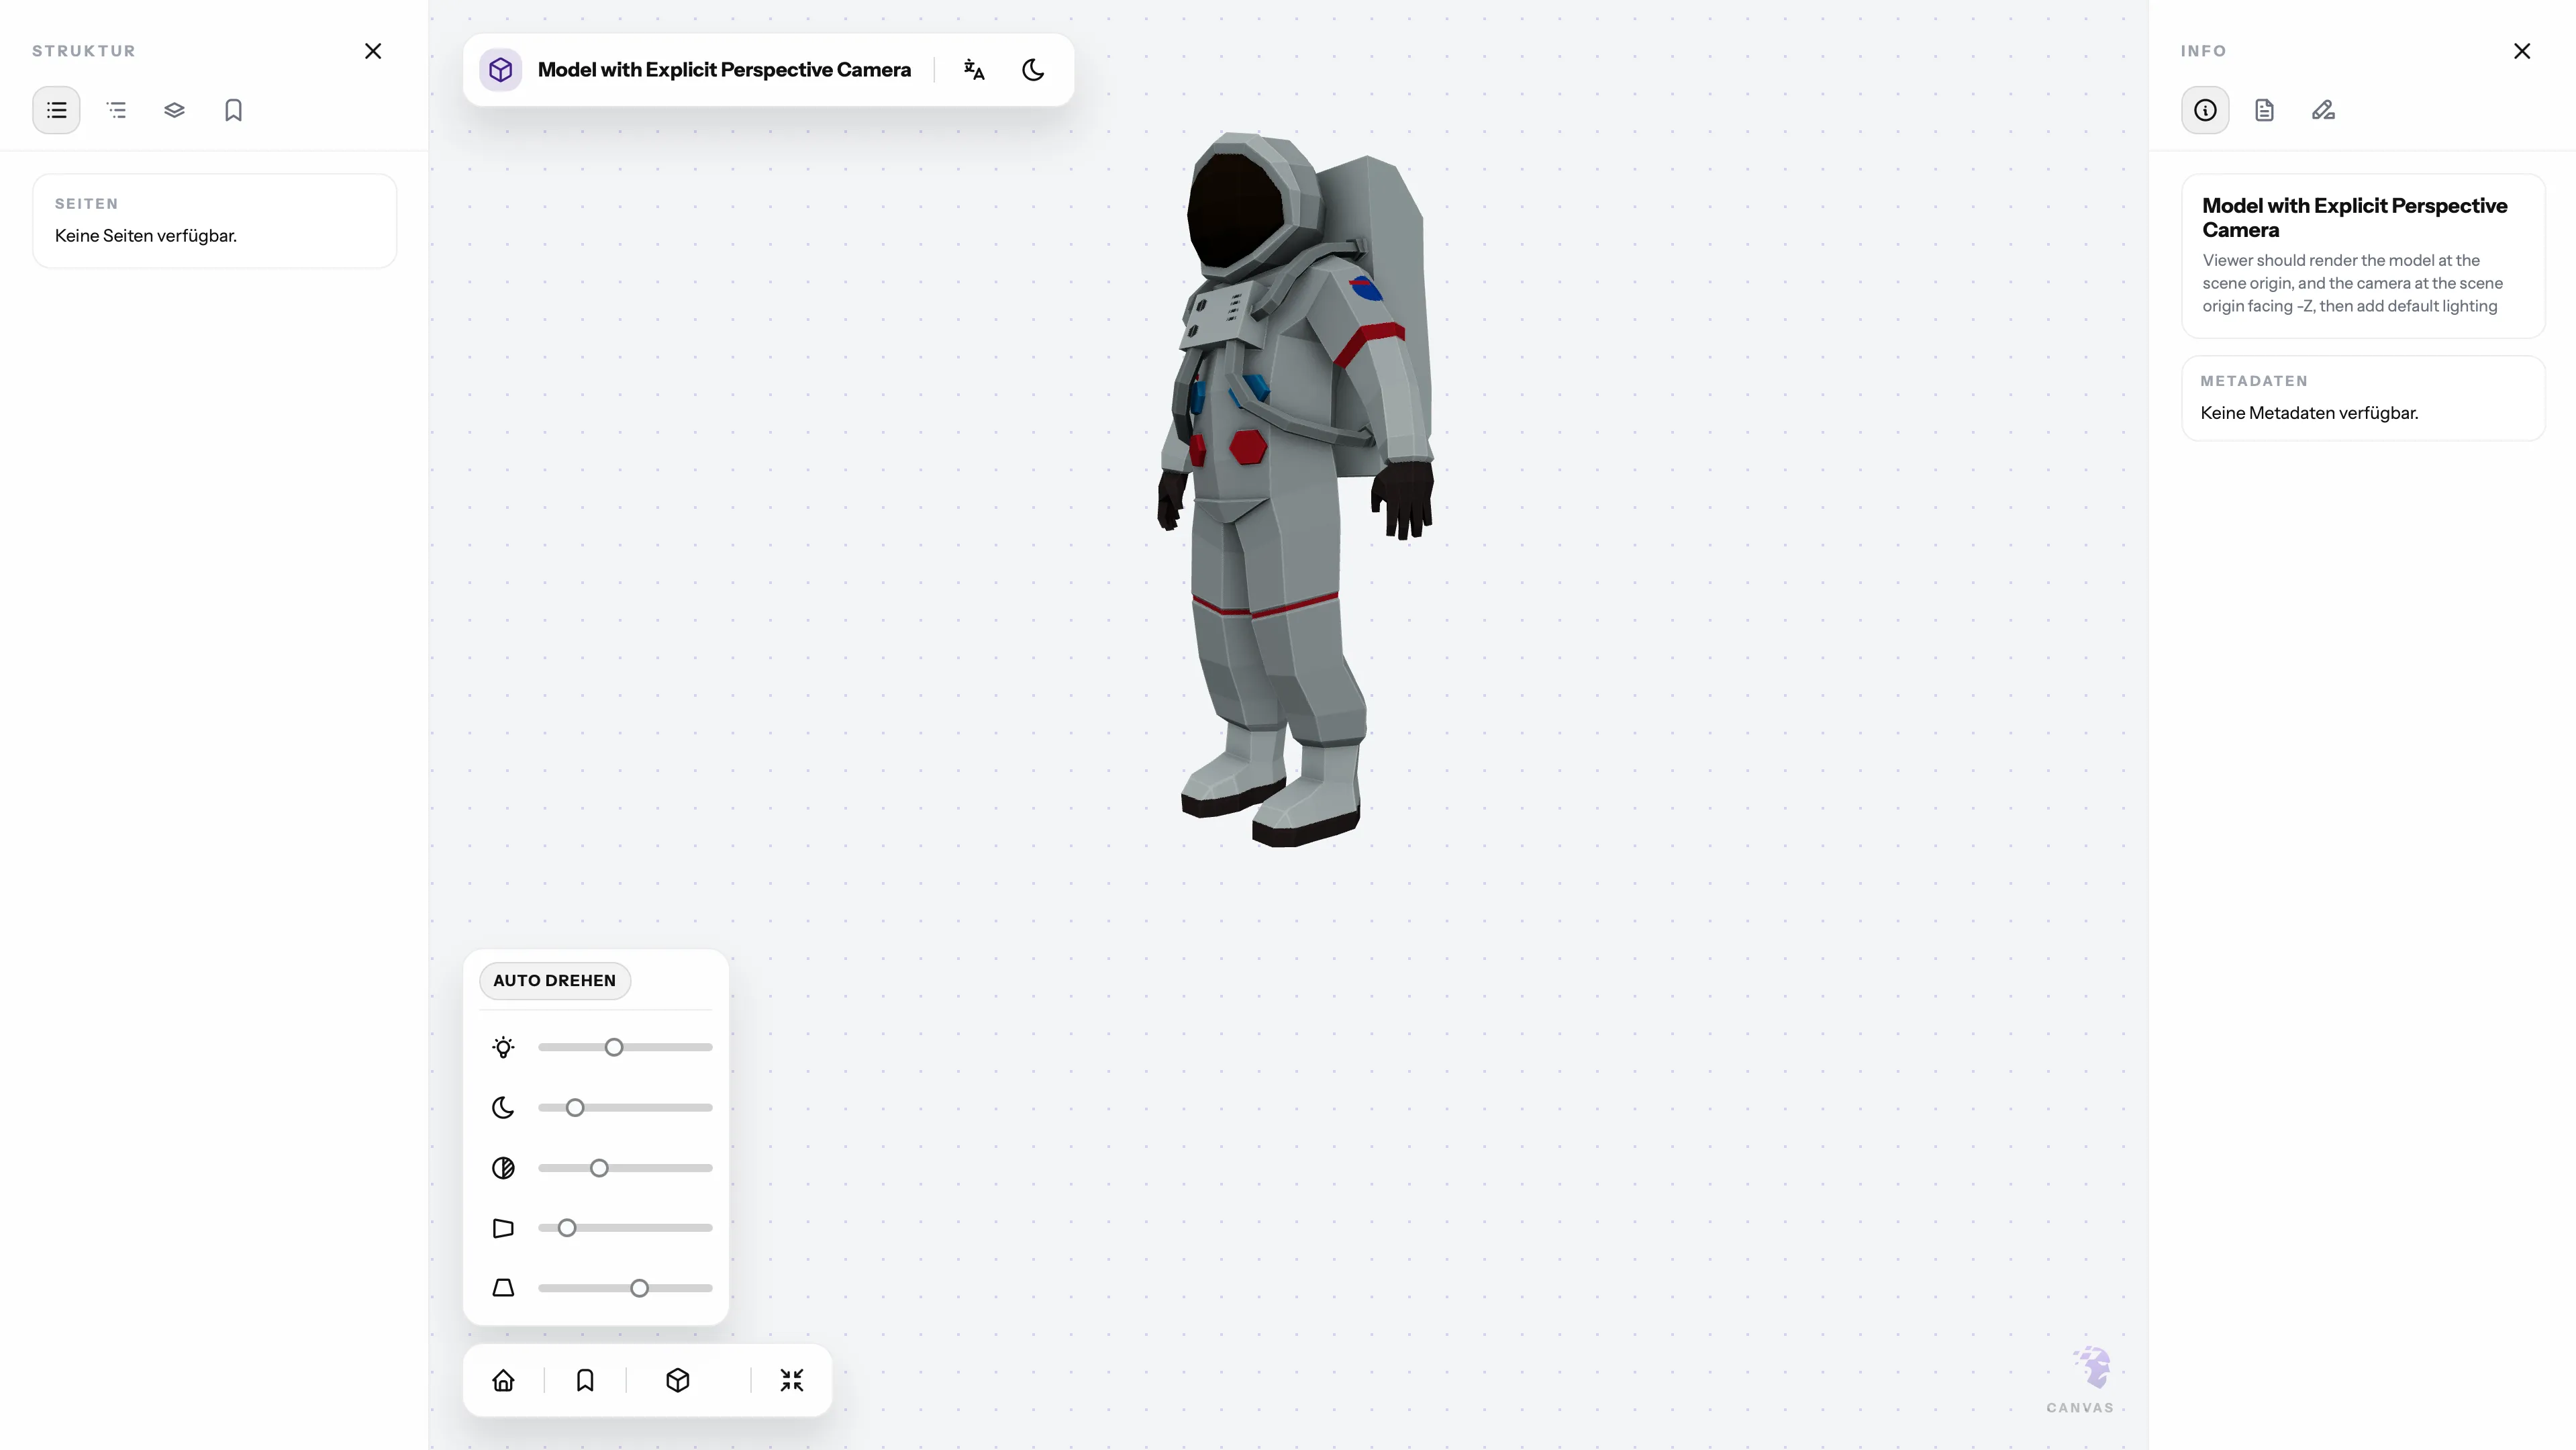Adjust the contrast half-circle slider
2576x1450 pixels.
625,1168
